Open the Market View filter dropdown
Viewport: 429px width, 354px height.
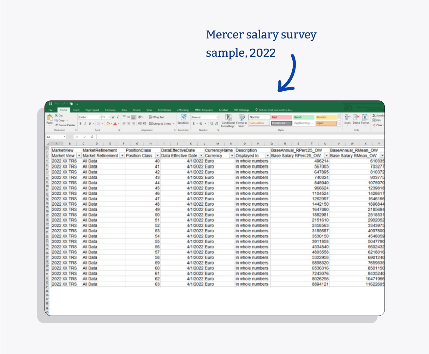[x=79, y=156]
